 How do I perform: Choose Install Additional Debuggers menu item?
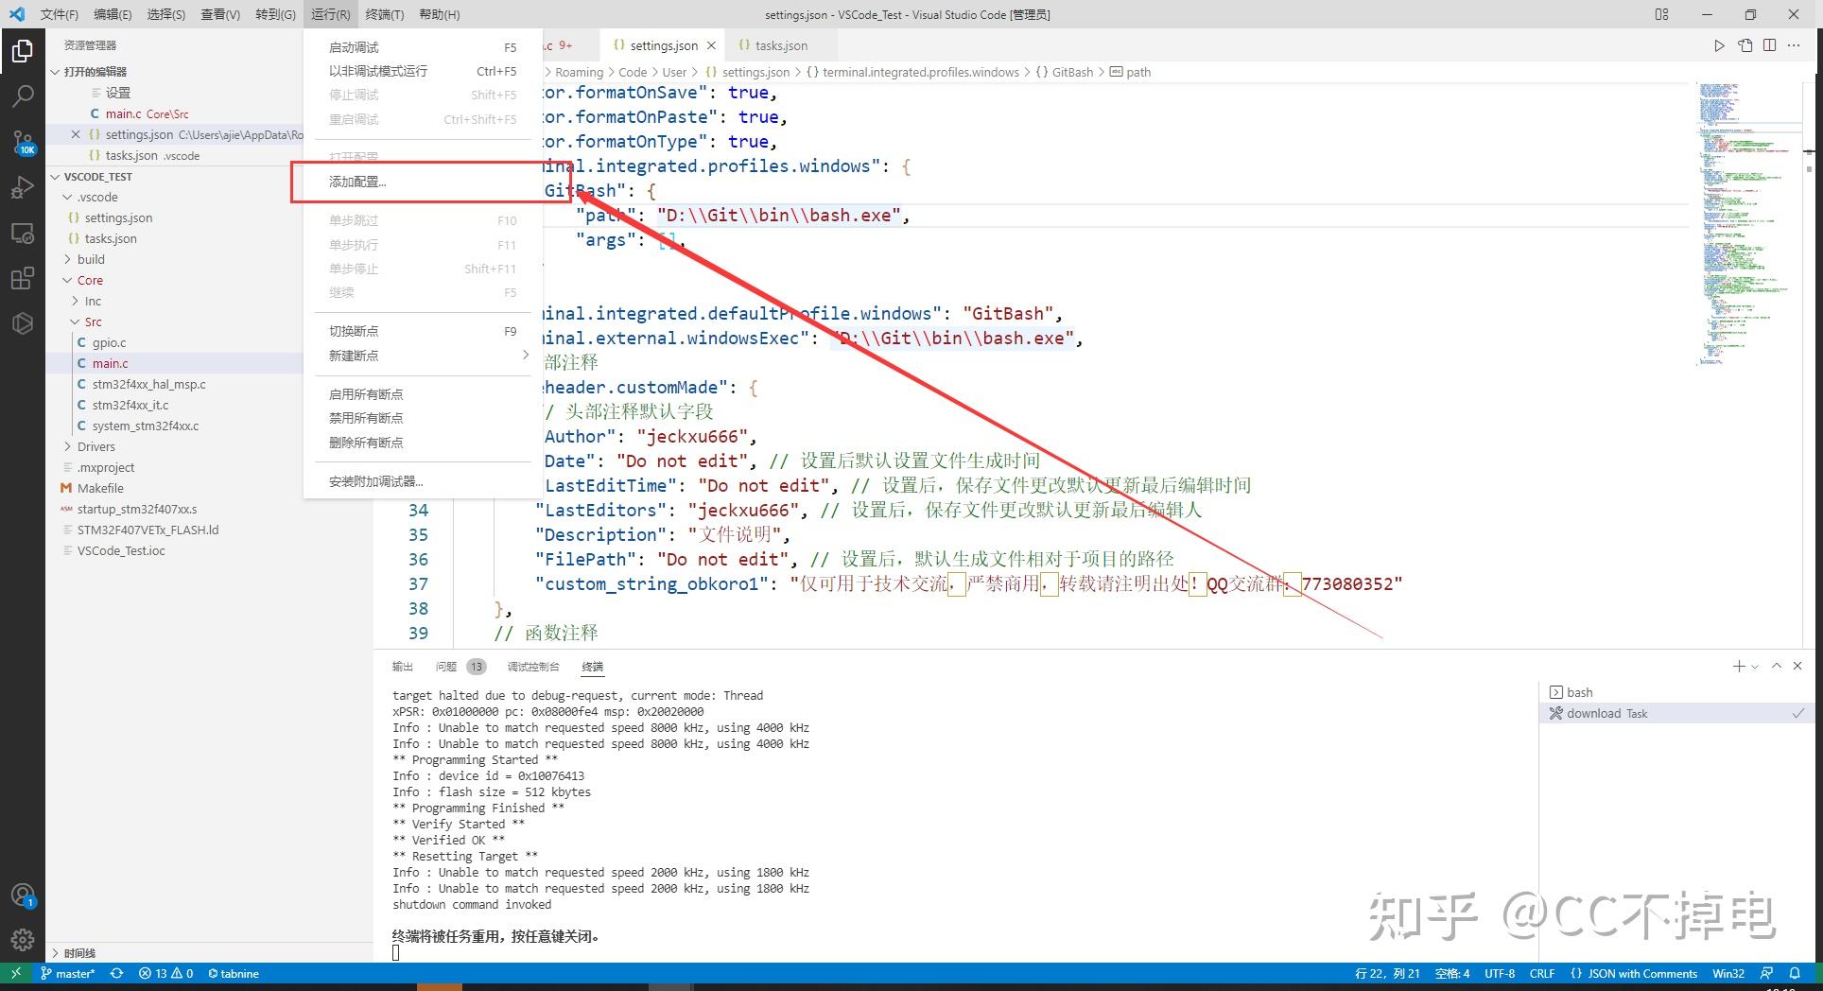423,481
